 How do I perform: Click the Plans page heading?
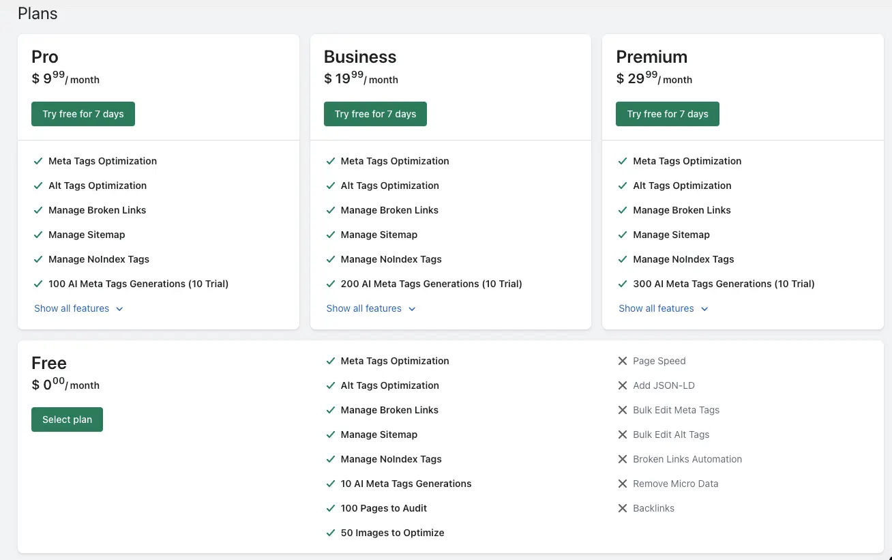pyautogui.click(x=38, y=13)
